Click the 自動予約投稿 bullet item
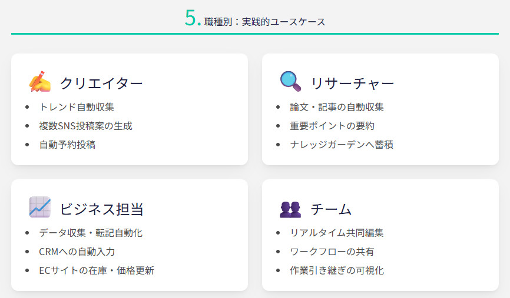510x298 pixels. pyautogui.click(x=67, y=145)
